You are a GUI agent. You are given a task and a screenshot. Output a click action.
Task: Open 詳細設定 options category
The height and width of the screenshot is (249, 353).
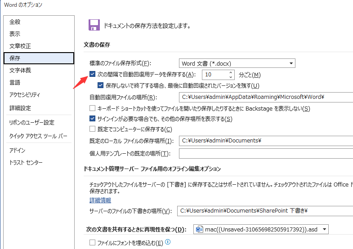(39, 108)
